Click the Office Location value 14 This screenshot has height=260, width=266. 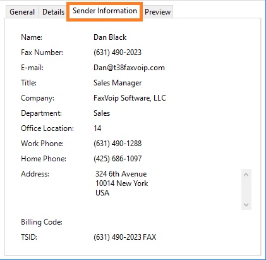[x=97, y=128]
